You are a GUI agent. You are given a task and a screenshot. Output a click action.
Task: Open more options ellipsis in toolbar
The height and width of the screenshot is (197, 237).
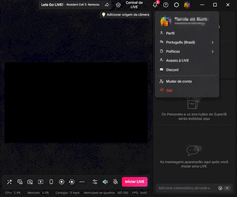coord(82,182)
